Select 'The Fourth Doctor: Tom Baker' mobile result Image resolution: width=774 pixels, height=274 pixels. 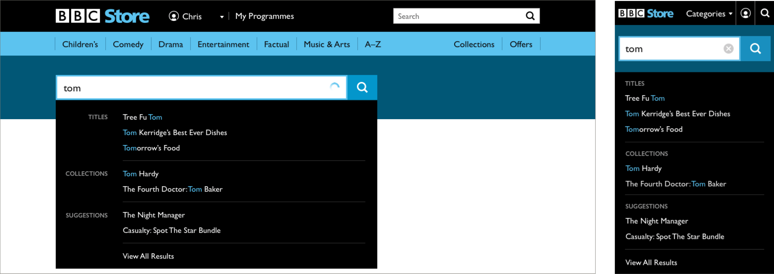point(676,184)
